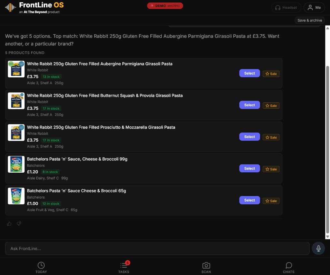
Task: Go to the Today tab
Action: 41,268
